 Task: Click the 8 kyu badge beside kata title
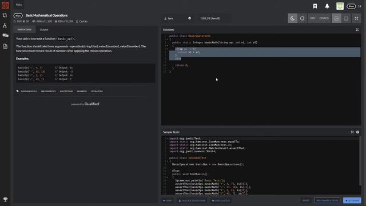(18, 15)
